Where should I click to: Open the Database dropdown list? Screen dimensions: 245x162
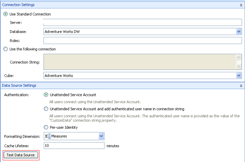coord(238,32)
